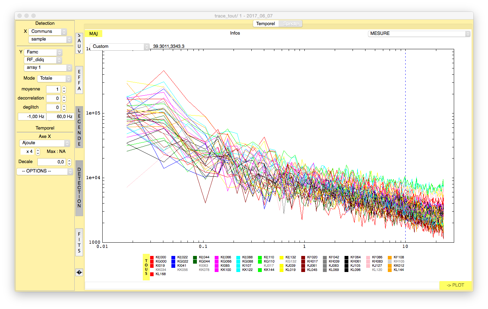
Task: Click the symbol button below FITS
Action: 79,272
